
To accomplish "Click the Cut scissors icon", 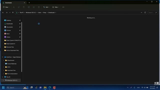I will (x=14, y=7).
